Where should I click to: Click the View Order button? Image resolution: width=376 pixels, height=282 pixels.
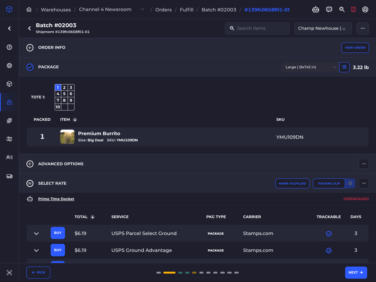pyautogui.click(x=355, y=48)
